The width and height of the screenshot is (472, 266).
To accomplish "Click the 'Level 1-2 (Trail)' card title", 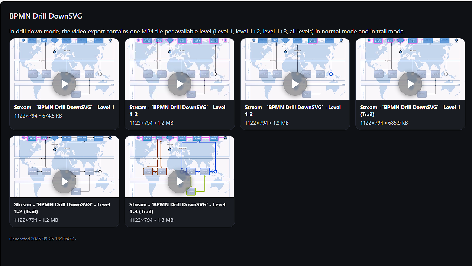I will tap(62, 208).
